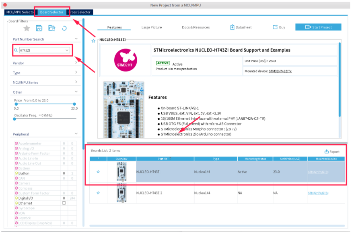Collapse the Peripheral filter section
The height and width of the screenshot is (233, 352).
[76, 134]
